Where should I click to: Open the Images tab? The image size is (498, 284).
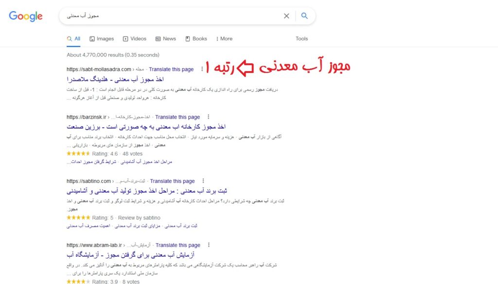(102, 39)
